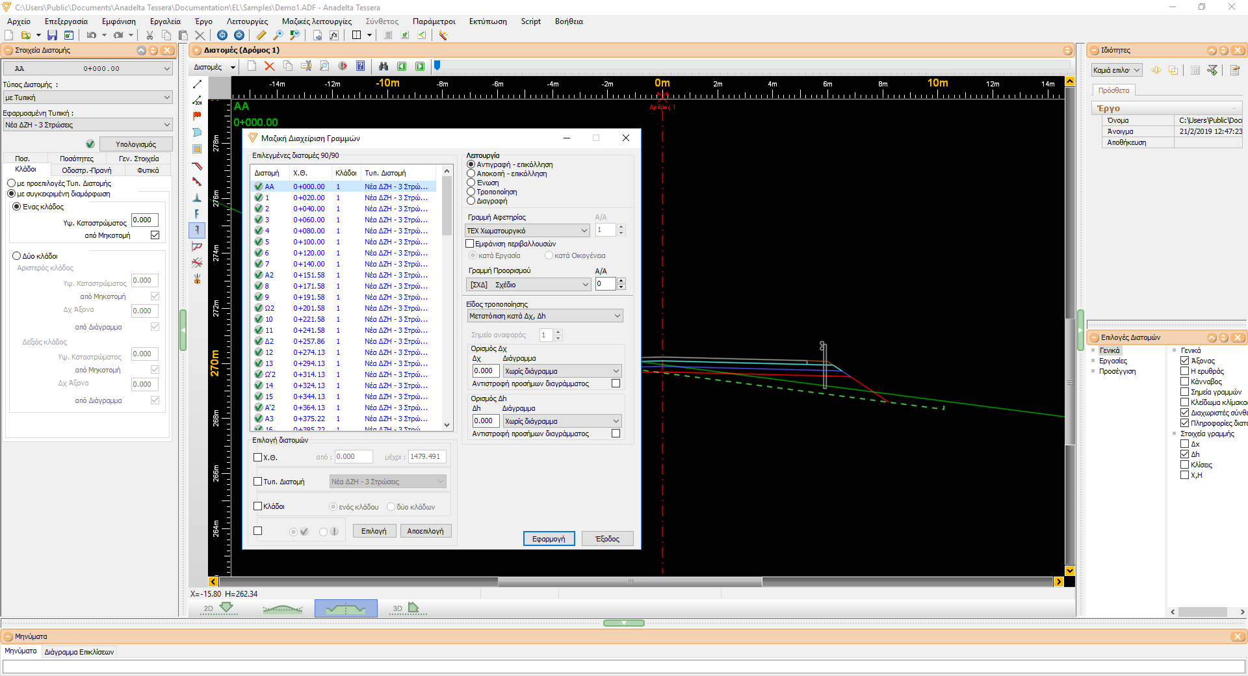Select the line drawing tool in vertical toolbar
This screenshot has height=676, width=1248.
(x=197, y=84)
